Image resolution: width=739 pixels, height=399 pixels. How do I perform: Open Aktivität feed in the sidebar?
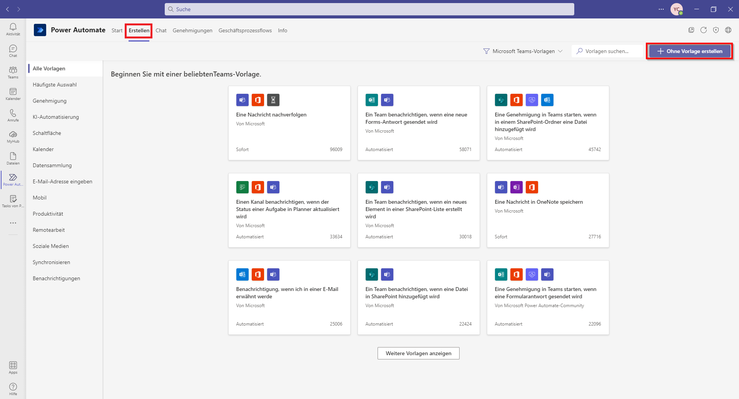(x=13, y=29)
